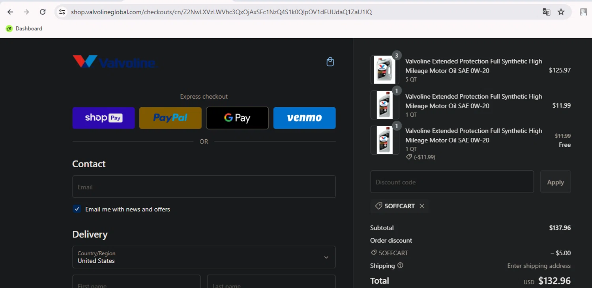Click the Express checkout label
The height and width of the screenshot is (288, 592).
(204, 96)
